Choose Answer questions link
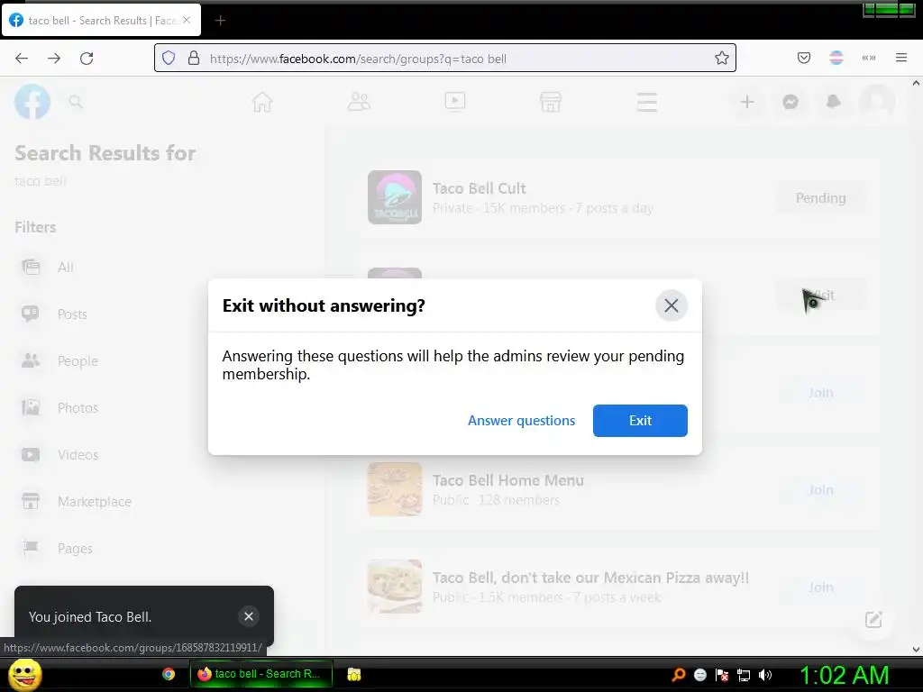 [x=521, y=421]
